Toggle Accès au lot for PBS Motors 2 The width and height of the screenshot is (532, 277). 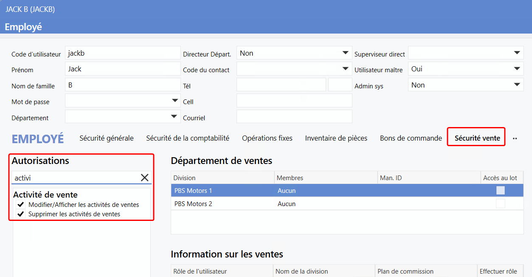coord(501,204)
